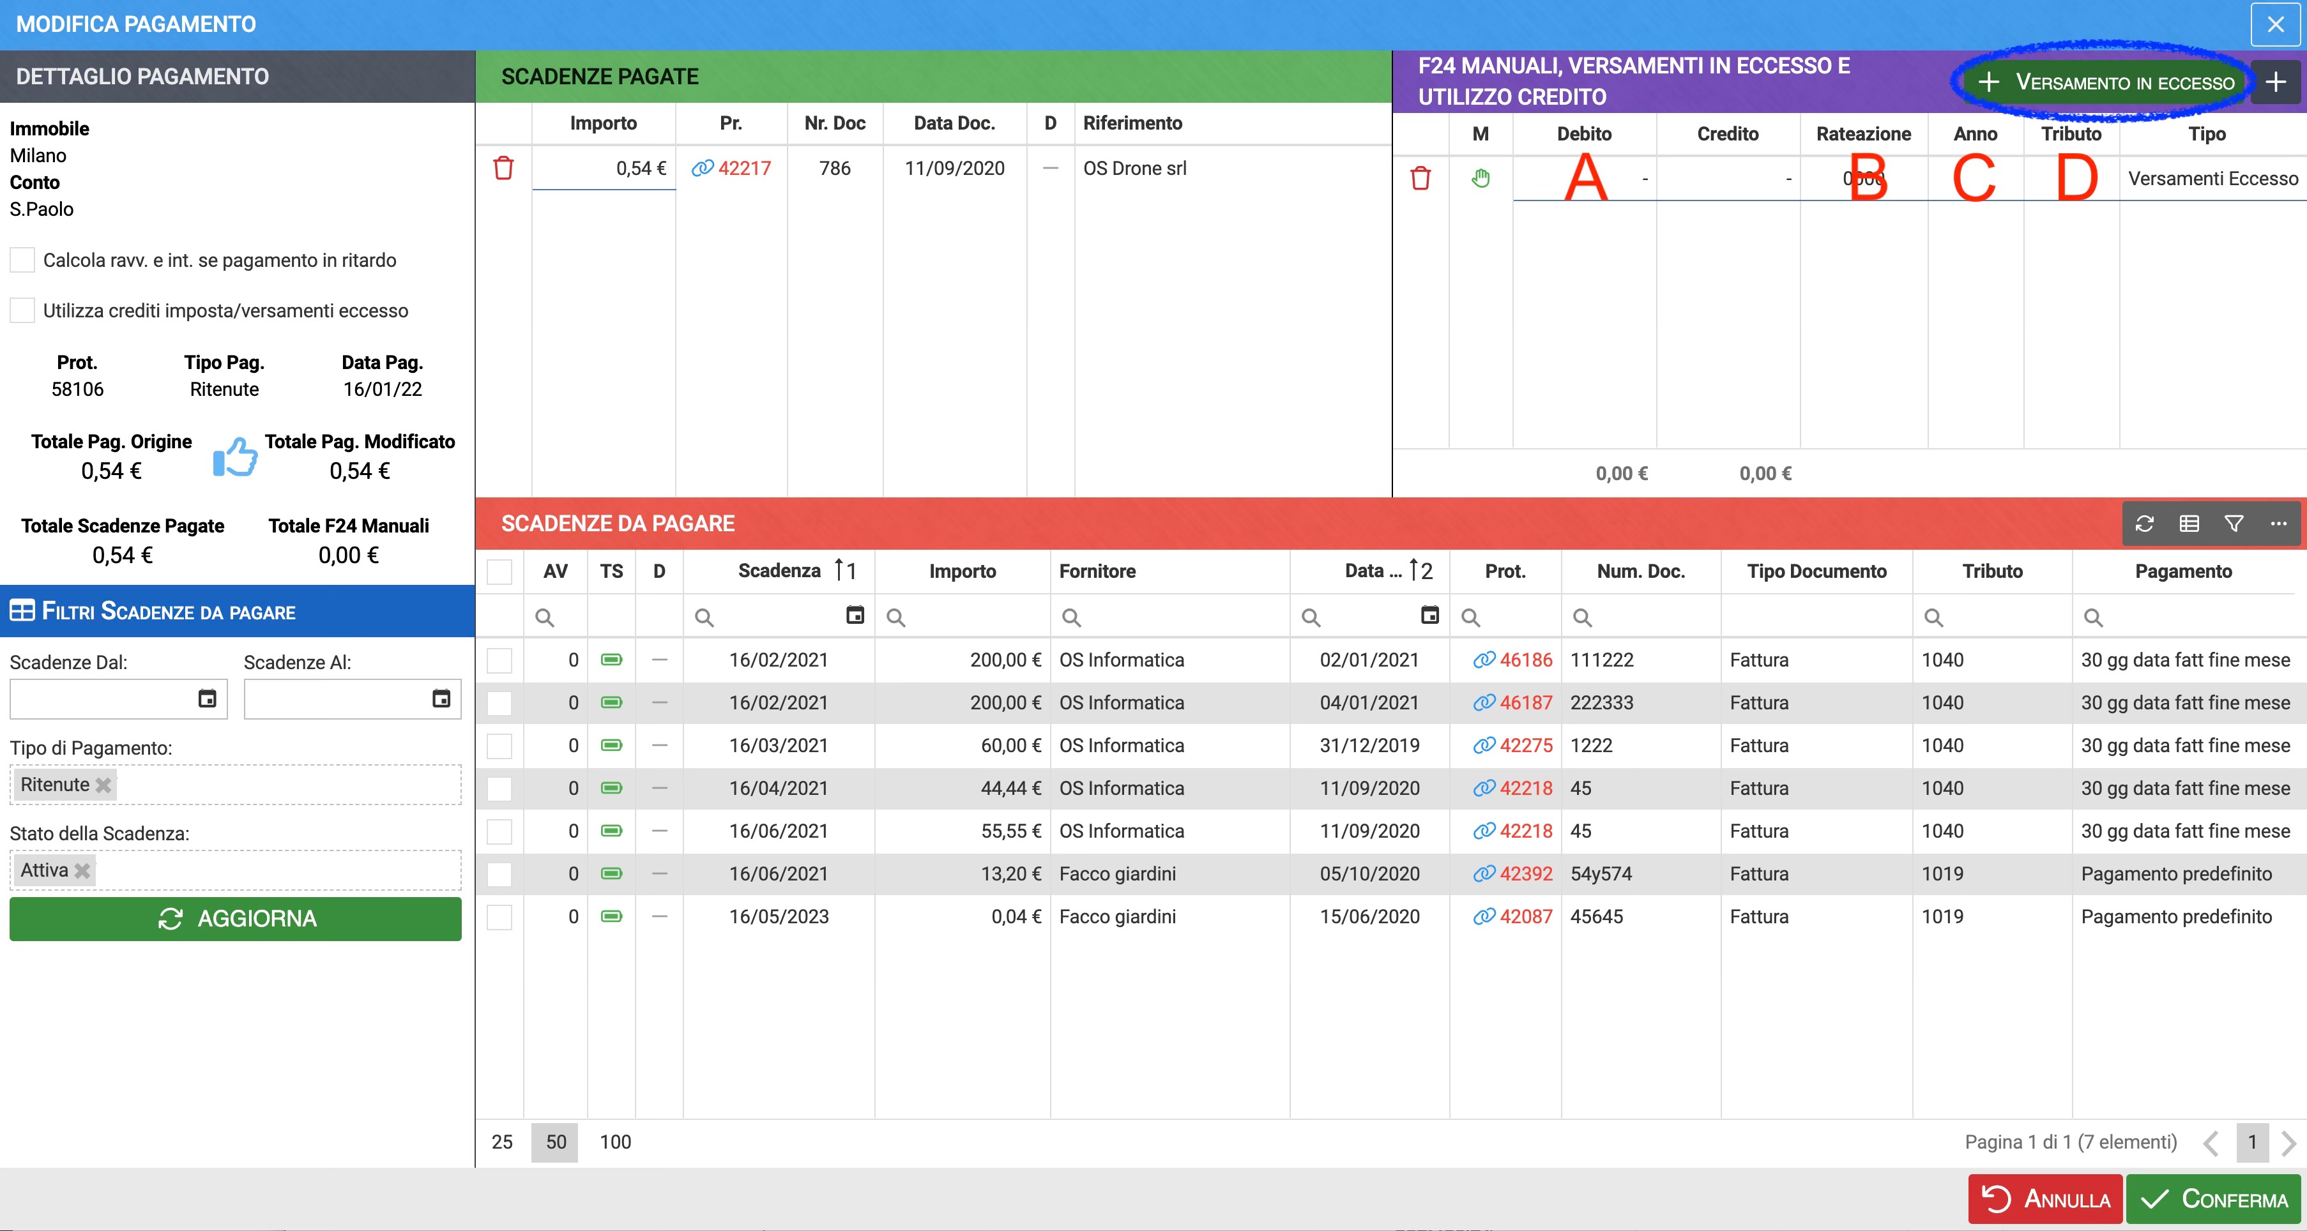This screenshot has width=2307, height=1231.
Task: Delete the Versamenti Eccesso row
Action: 1420,178
